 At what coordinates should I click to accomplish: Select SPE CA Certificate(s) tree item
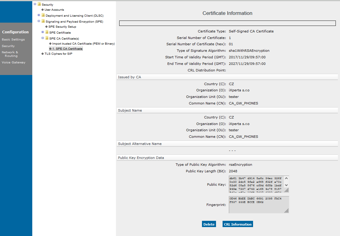coord(64,38)
